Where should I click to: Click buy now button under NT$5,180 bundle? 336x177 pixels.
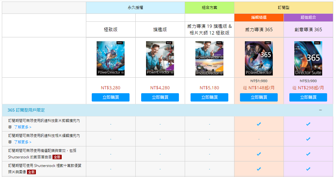pos(209,97)
